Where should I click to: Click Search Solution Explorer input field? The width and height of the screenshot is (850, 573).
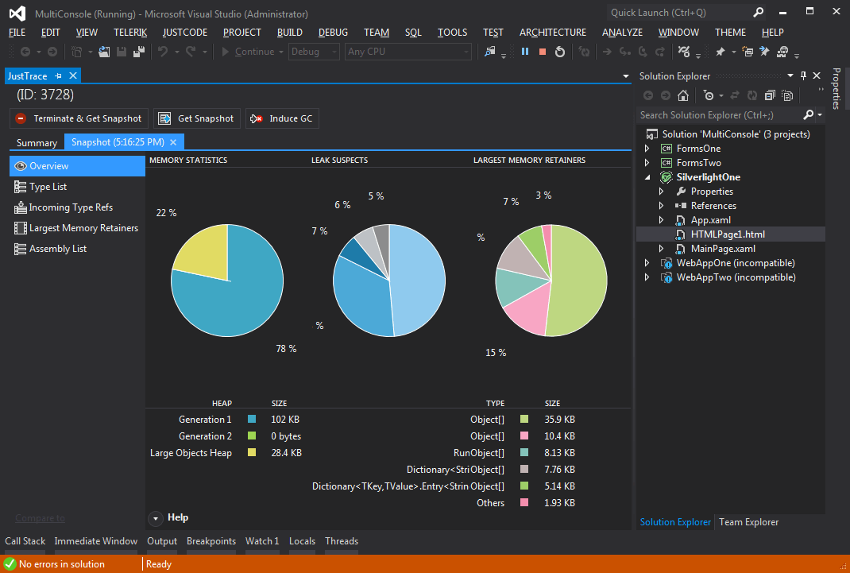coord(720,115)
